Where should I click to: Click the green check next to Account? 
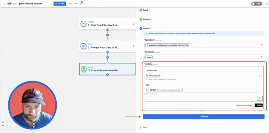(x=141, y=19)
